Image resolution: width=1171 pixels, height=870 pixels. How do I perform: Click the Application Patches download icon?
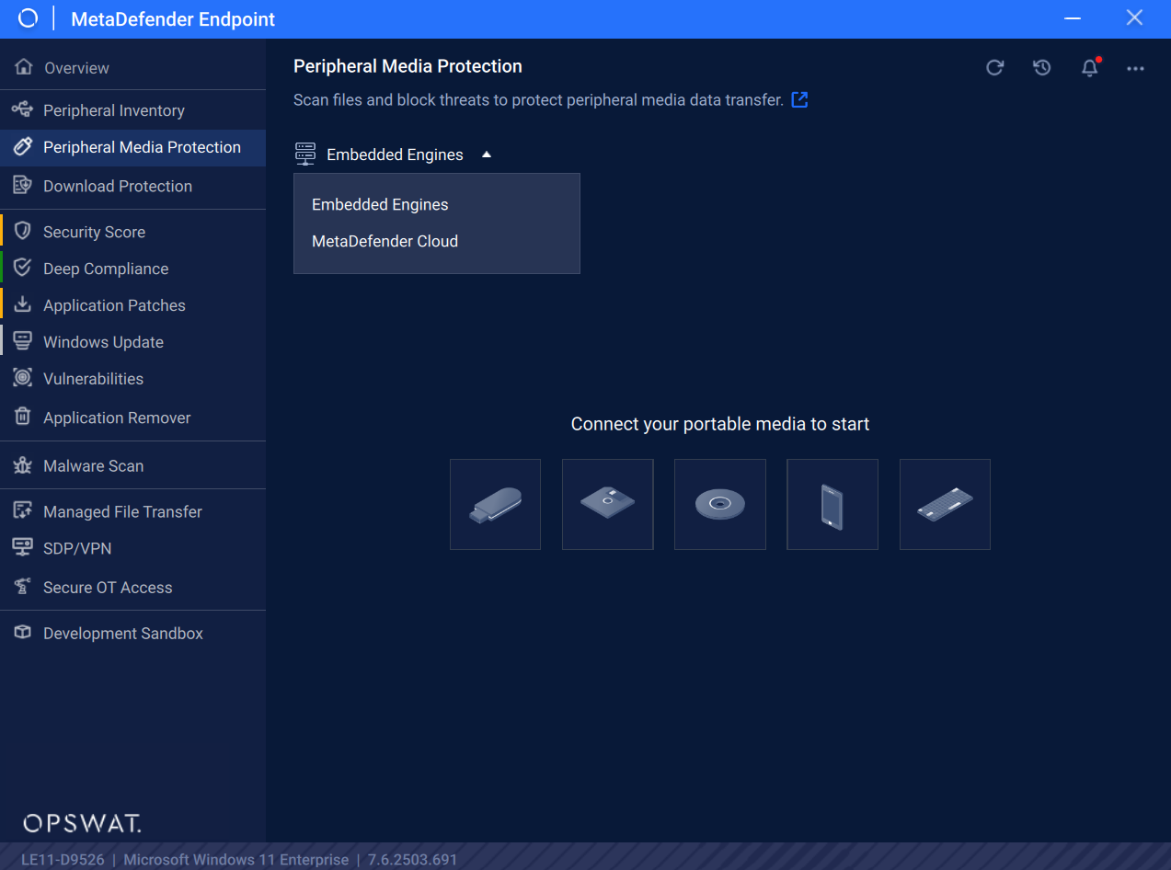click(23, 304)
